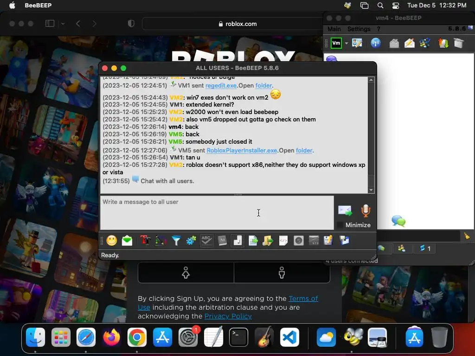The height and width of the screenshot is (356, 475).
Task: Click the code snippet page icon
Action: point(283,241)
